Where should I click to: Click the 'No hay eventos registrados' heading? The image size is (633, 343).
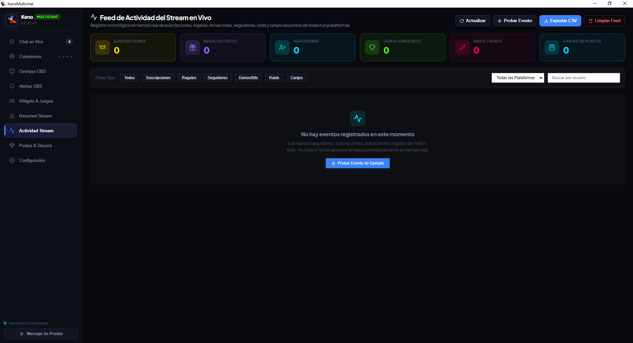coord(357,134)
